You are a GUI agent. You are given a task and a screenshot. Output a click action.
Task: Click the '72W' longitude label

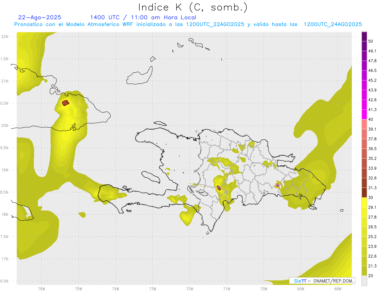point(189,289)
